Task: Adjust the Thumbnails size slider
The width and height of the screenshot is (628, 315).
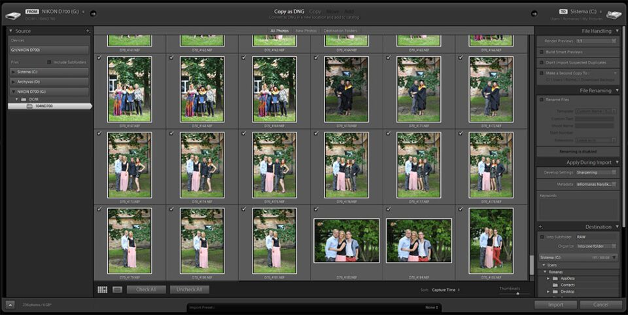Action: [517, 294]
